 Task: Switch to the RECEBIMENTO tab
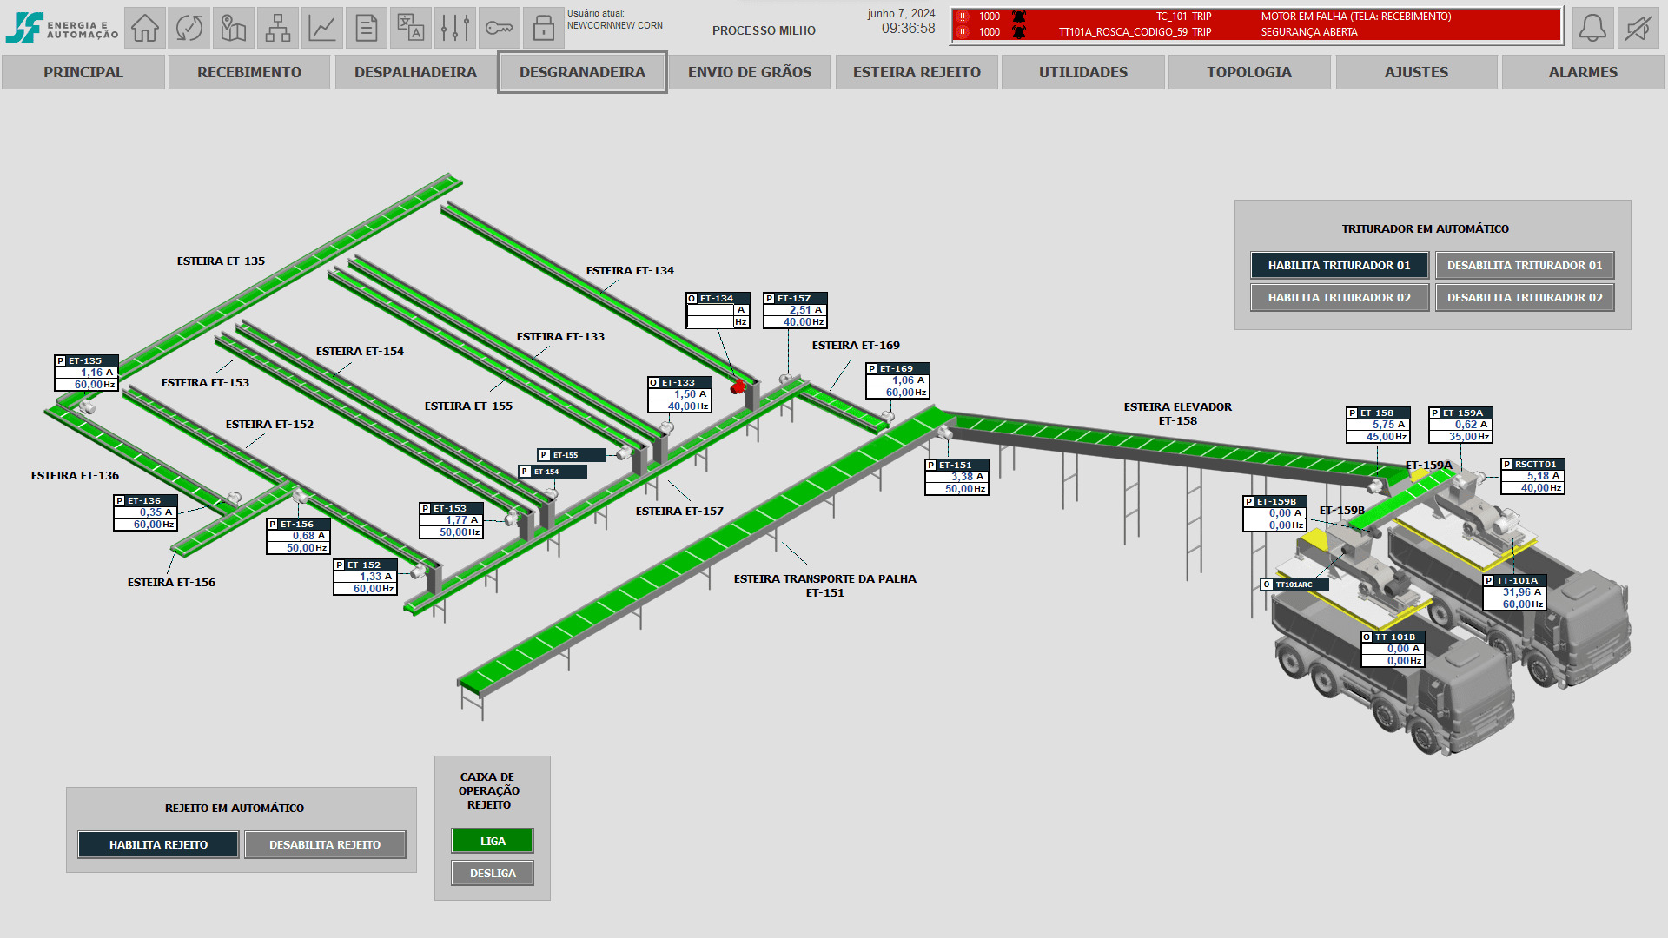point(249,72)
